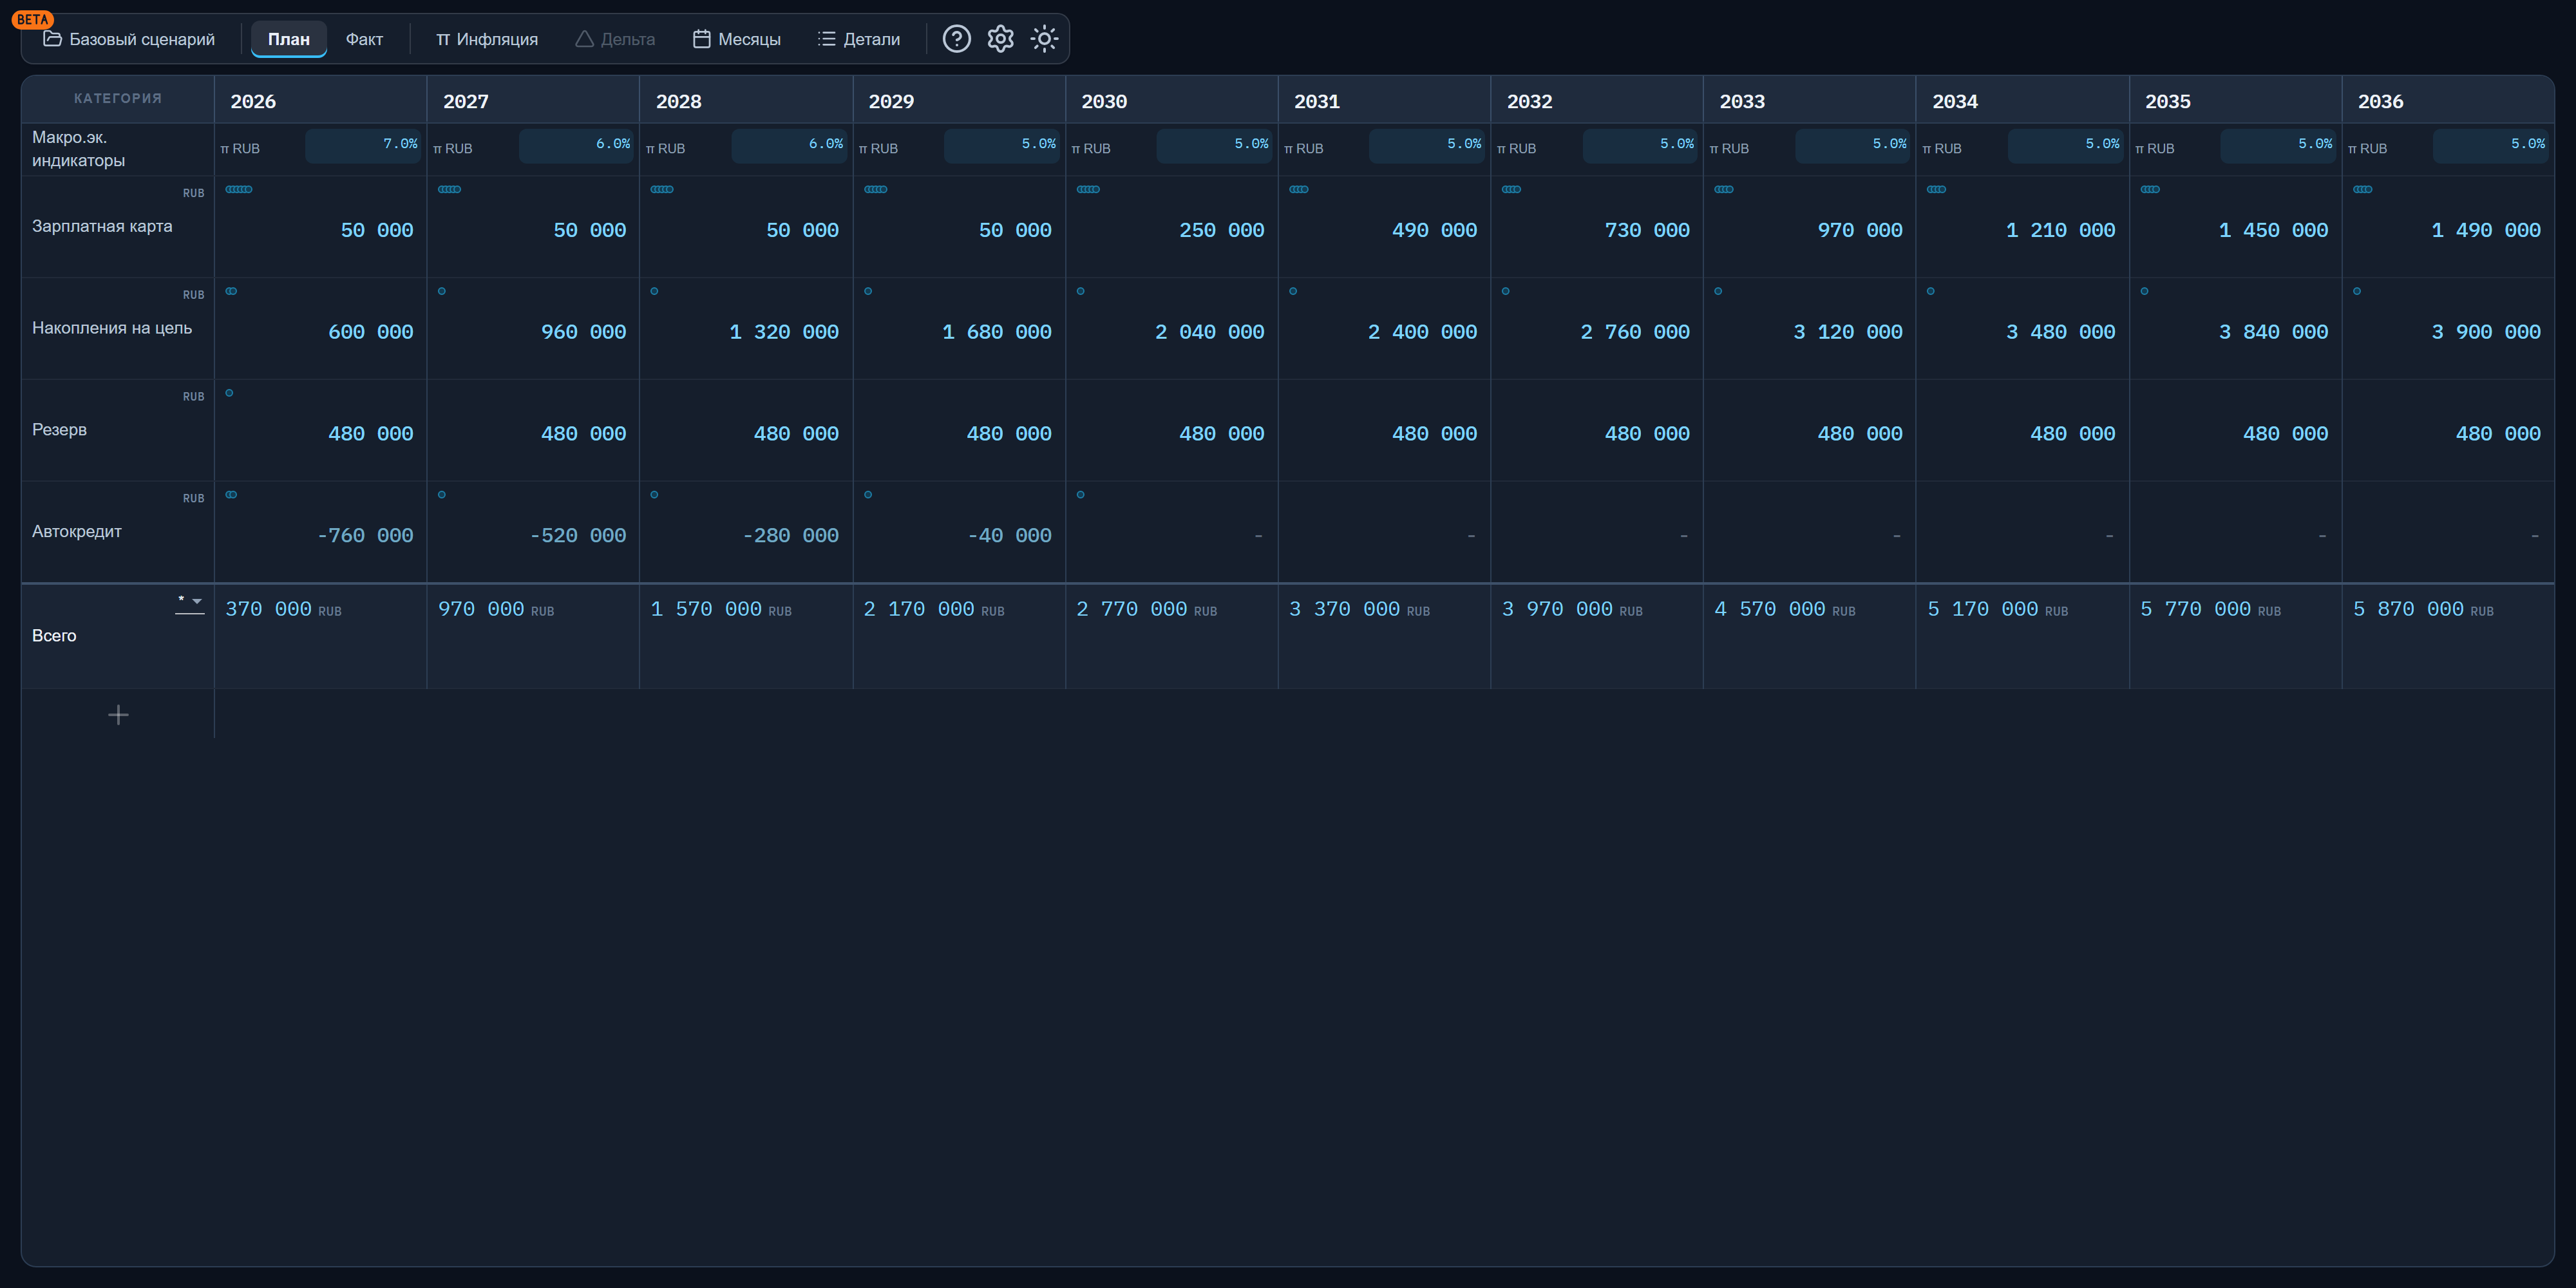Image resolution: width=2576 pixels, height=1288 pixels.
Task: Click the 2026 operations marker for Зарплатная карта
Action: pyautogui.click(x=239, y=189)
